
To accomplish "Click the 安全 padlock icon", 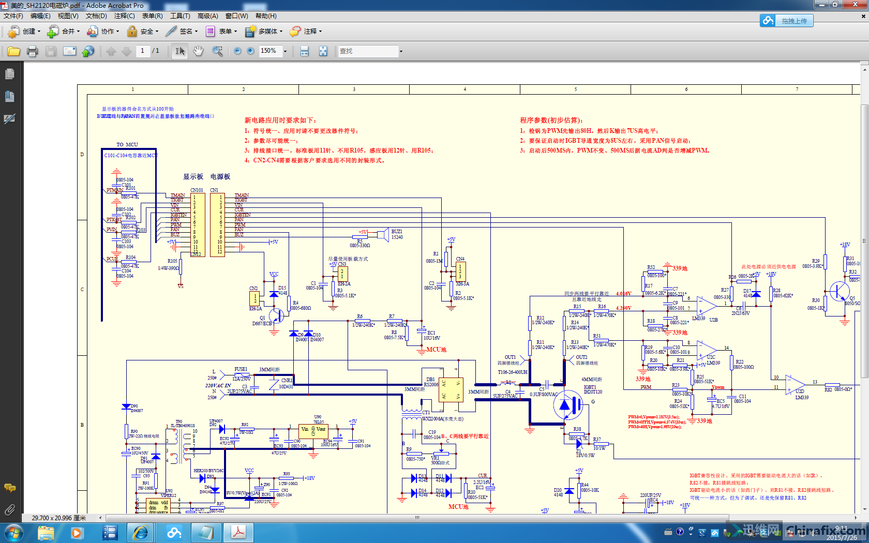I will 132,32.
